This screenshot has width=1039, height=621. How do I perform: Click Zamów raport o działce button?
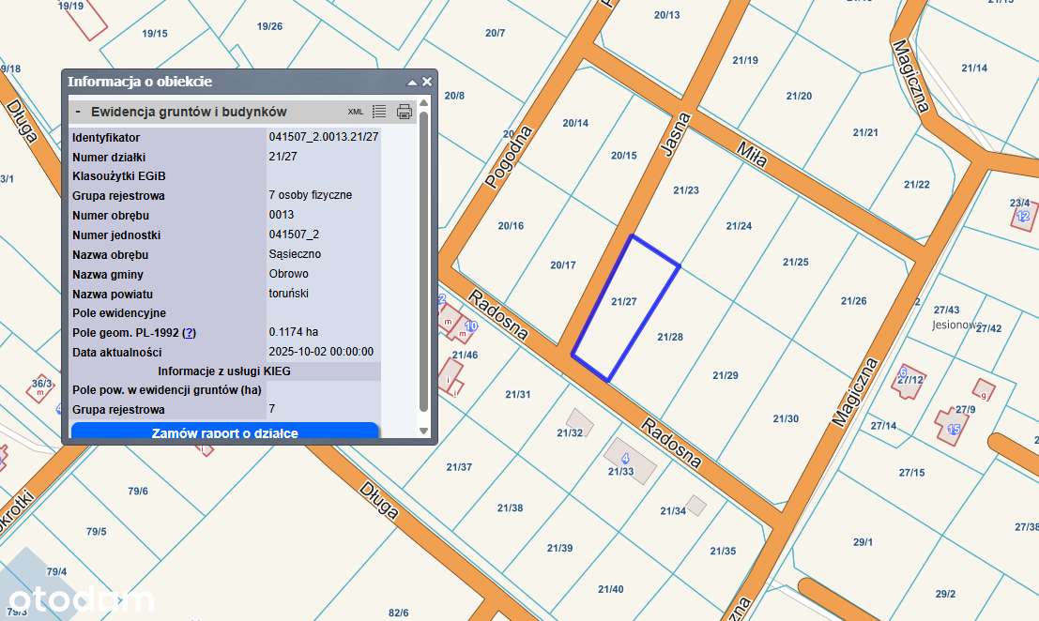pyautogui.click(x=225, y=432)
